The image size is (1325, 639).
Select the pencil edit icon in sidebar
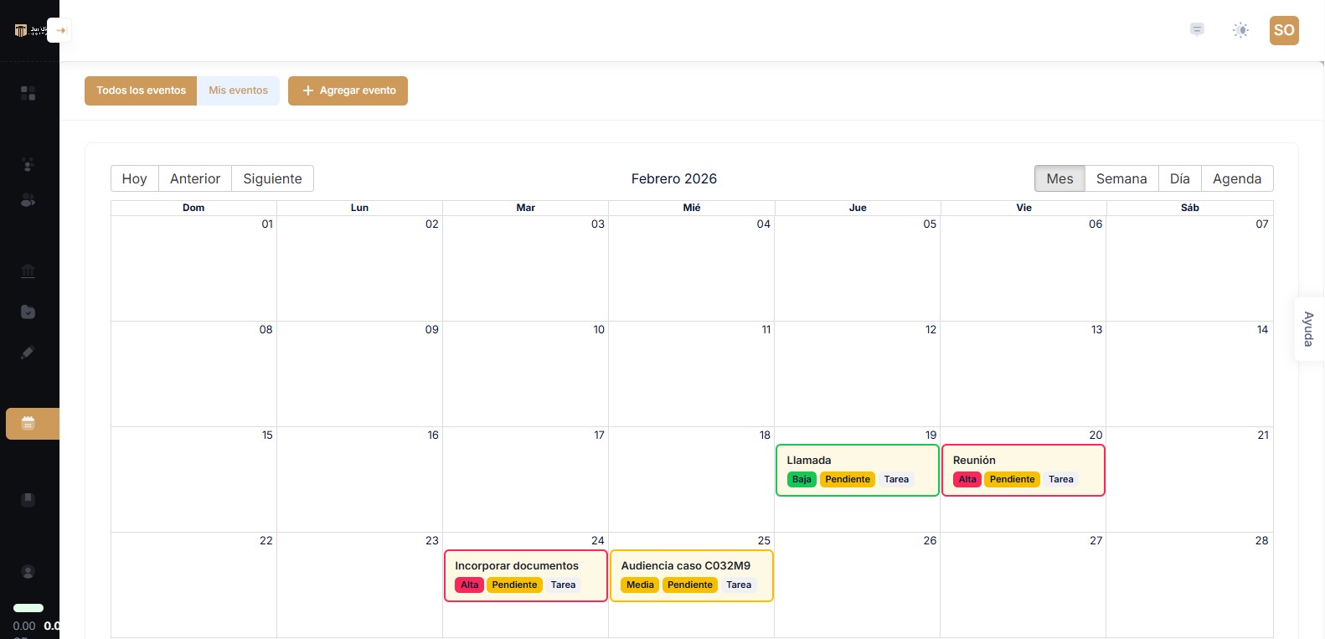[28, 353]
